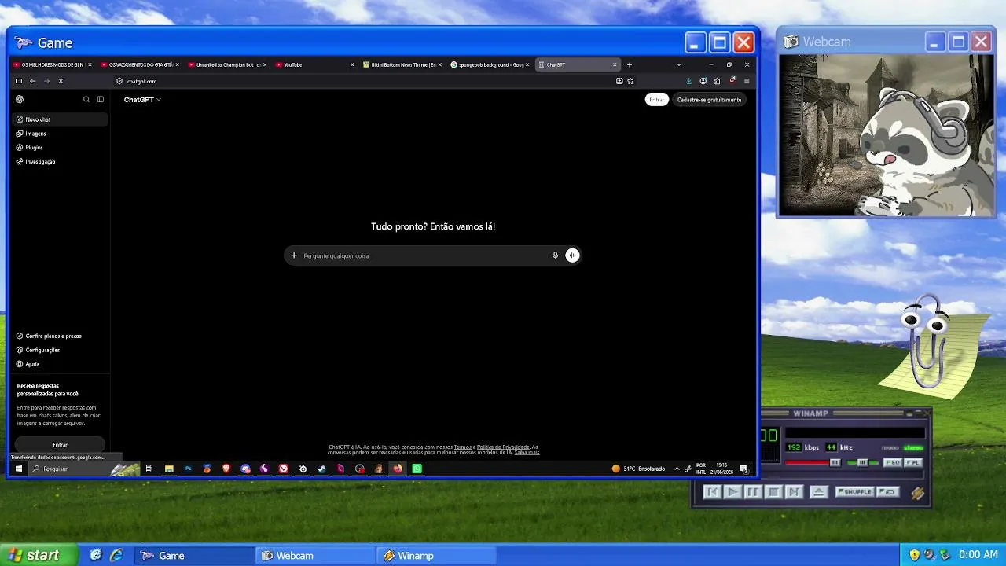The width and height of the screenshot is (1006, 566).
Task: Go back in the browser
Action: click(x=32, y=81)
